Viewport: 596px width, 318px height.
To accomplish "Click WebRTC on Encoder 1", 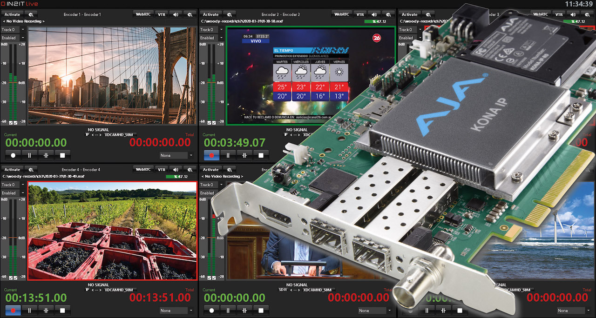I will click(x=143, y=14).
